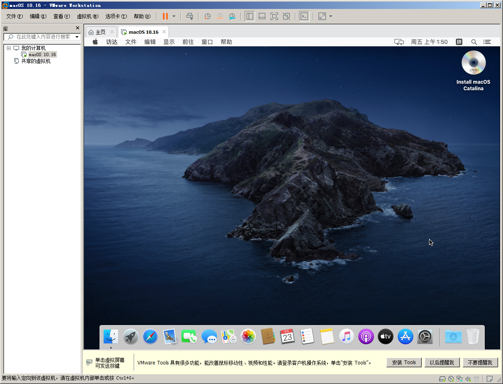Screen dimensions: 503x384
Task: Open the library search filter dropdown
Action: pyautogui.click(x=77, y=37)
